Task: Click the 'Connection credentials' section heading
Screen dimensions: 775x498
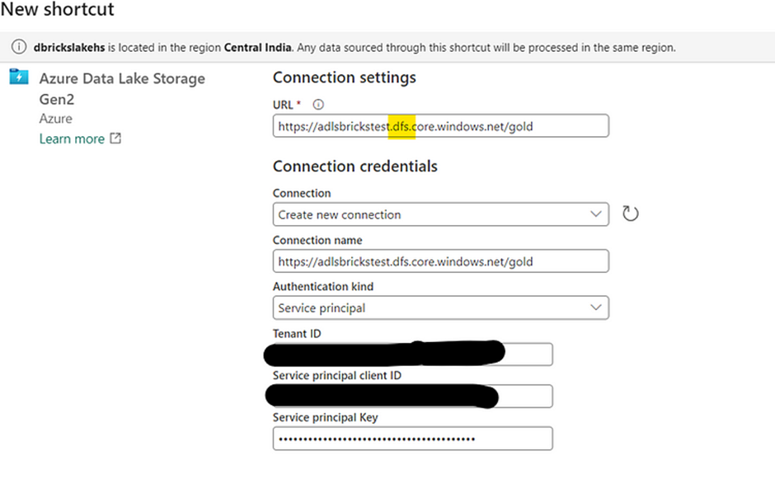Action: [x=355, y=166]
